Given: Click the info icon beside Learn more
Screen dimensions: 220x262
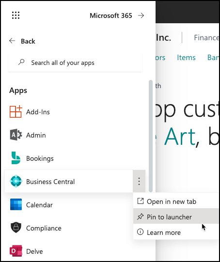Looking at the screenshot, I should tap(140, 232).
